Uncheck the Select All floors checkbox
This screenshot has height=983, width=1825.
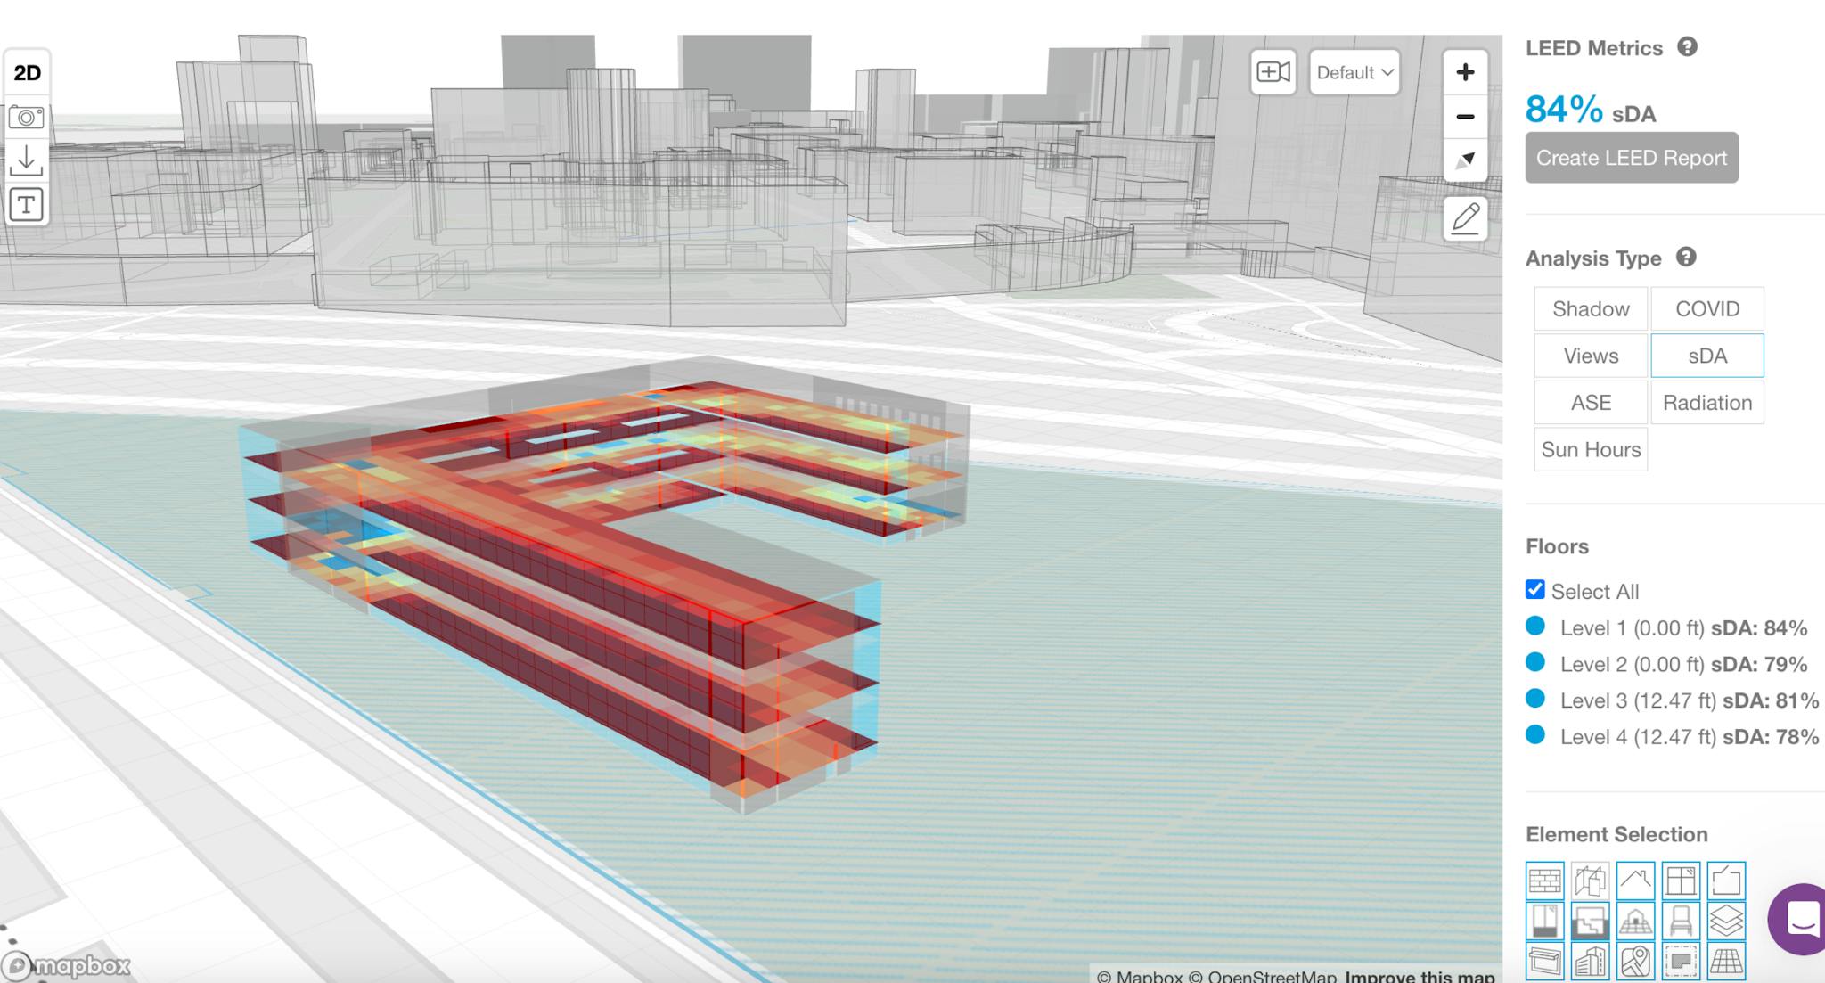[x=1534, y=589]
